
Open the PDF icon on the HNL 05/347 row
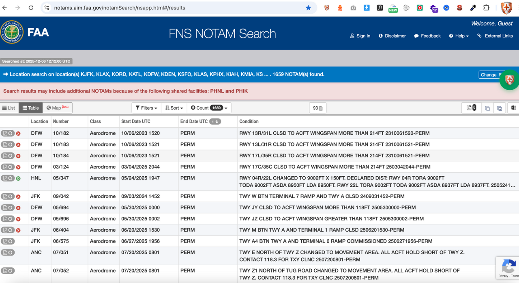tap(5, 178)
